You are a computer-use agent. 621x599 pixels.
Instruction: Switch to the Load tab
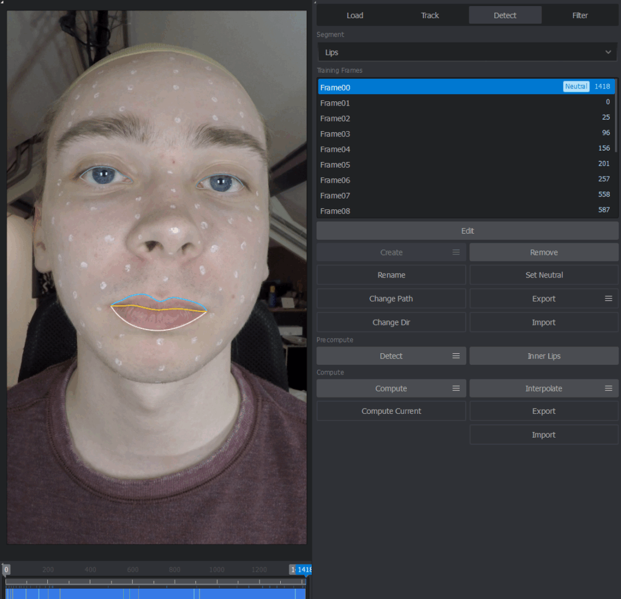[x=355, y=15]
